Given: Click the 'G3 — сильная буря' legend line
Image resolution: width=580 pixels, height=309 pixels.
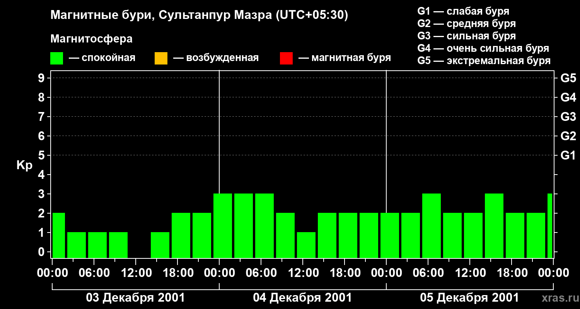Looking at the screenshot, I should (467, 36).
